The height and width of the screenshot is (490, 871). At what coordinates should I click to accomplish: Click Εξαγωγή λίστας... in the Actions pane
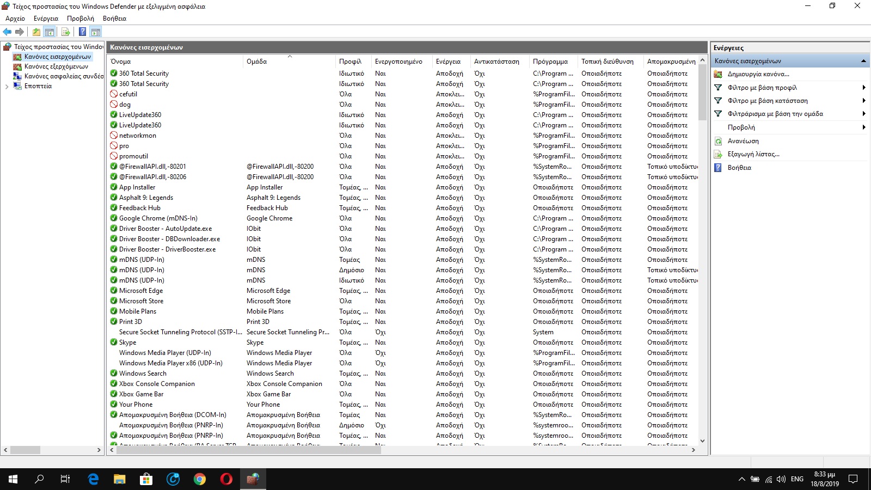(x=753, y=154)
